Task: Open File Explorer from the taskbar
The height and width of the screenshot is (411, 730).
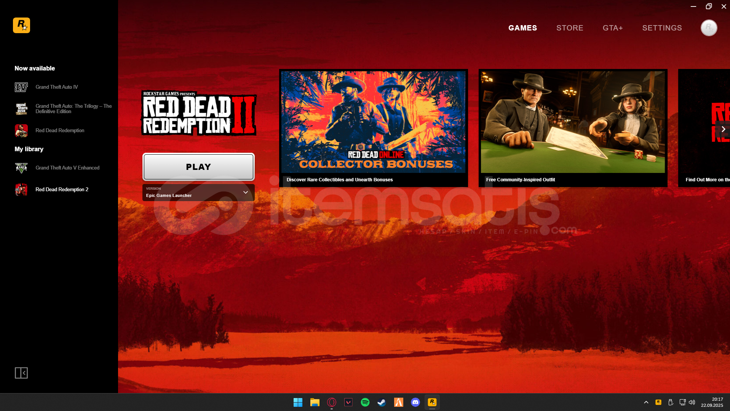Action: pyautogui.click(x=315, y=402)
